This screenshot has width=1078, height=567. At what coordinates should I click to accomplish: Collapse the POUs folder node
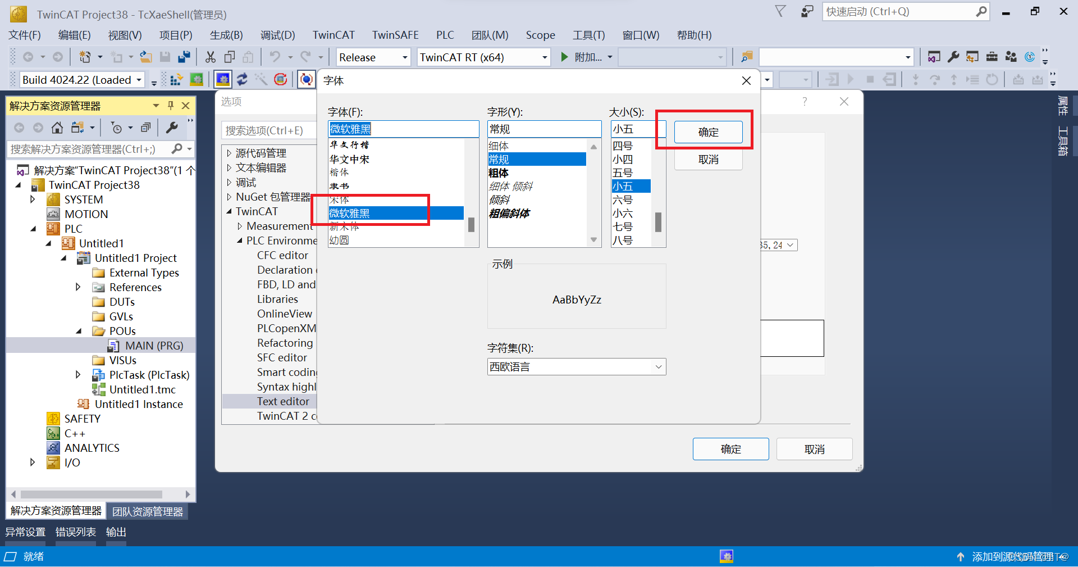pyautogui.click(x=79, y=331)
